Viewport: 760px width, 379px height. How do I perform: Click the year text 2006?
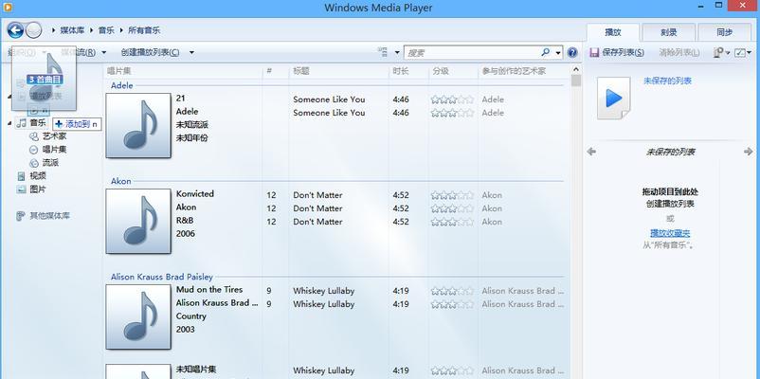(x=186, y=234)
